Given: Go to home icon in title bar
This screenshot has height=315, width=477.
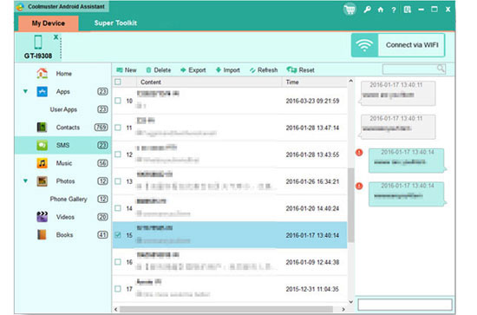Looking at the screenshot, I should coord(381,10).
